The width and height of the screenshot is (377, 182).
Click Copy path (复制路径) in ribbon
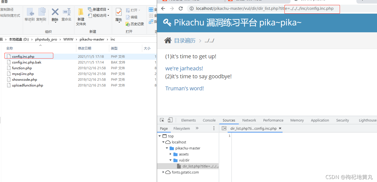point(7,9)
